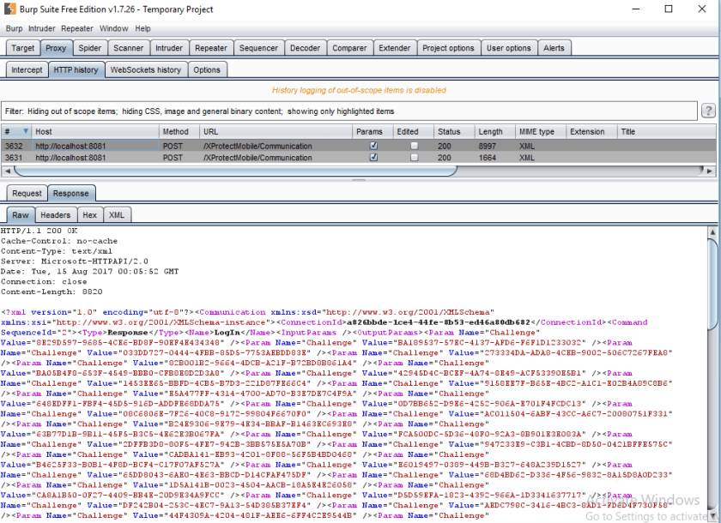Click the right arrow of the horizontal scrollbar
The image size is (721, 523).
tap(712, 170)
